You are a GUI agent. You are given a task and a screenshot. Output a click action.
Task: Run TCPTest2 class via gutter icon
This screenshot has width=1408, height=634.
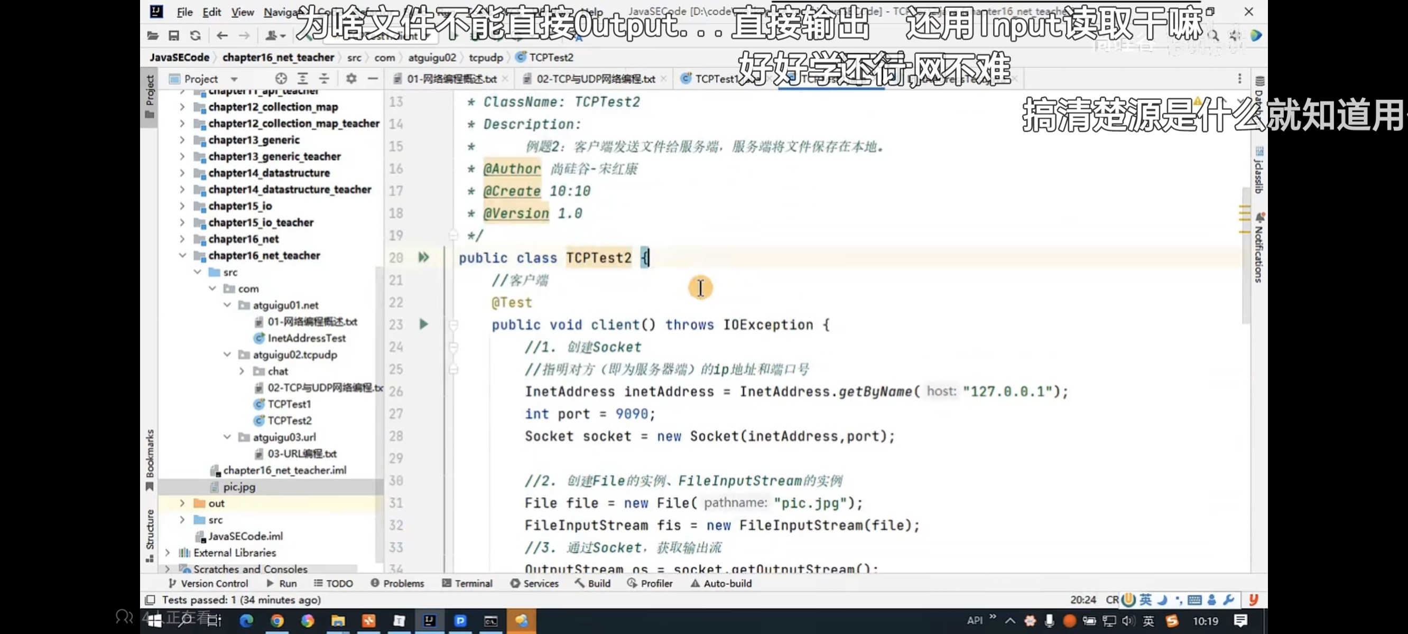(423, 257)
